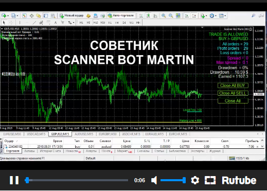Select the Fibonacci retracement tool

[x=48, y=23]
